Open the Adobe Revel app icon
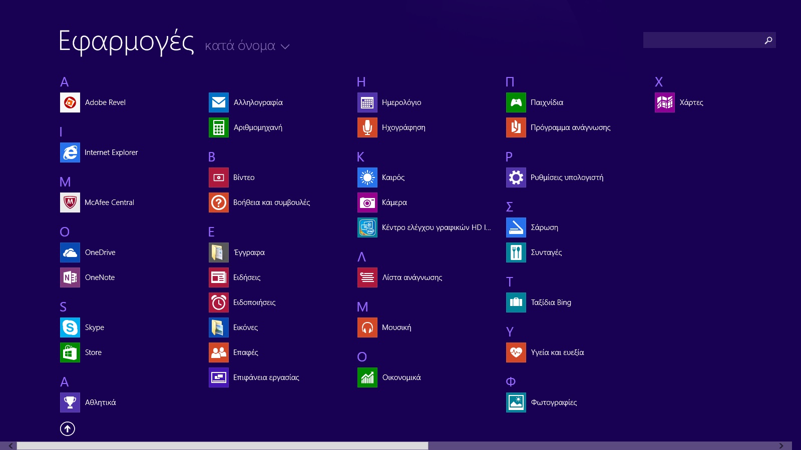 pos(70,102)
